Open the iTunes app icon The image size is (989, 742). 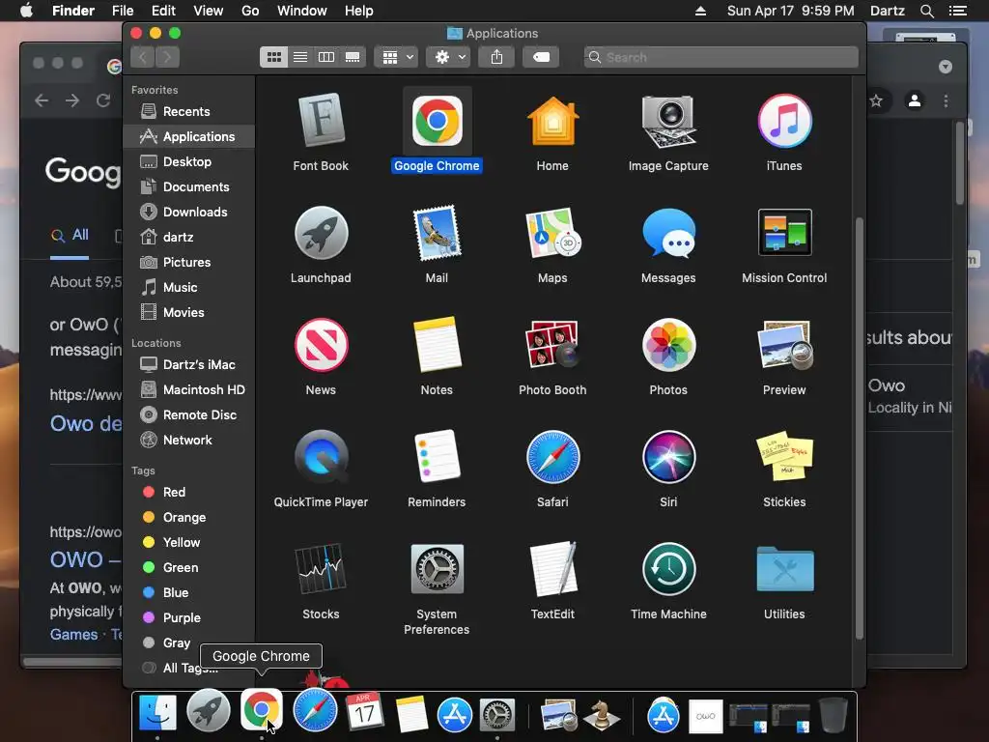pos(784,121)
